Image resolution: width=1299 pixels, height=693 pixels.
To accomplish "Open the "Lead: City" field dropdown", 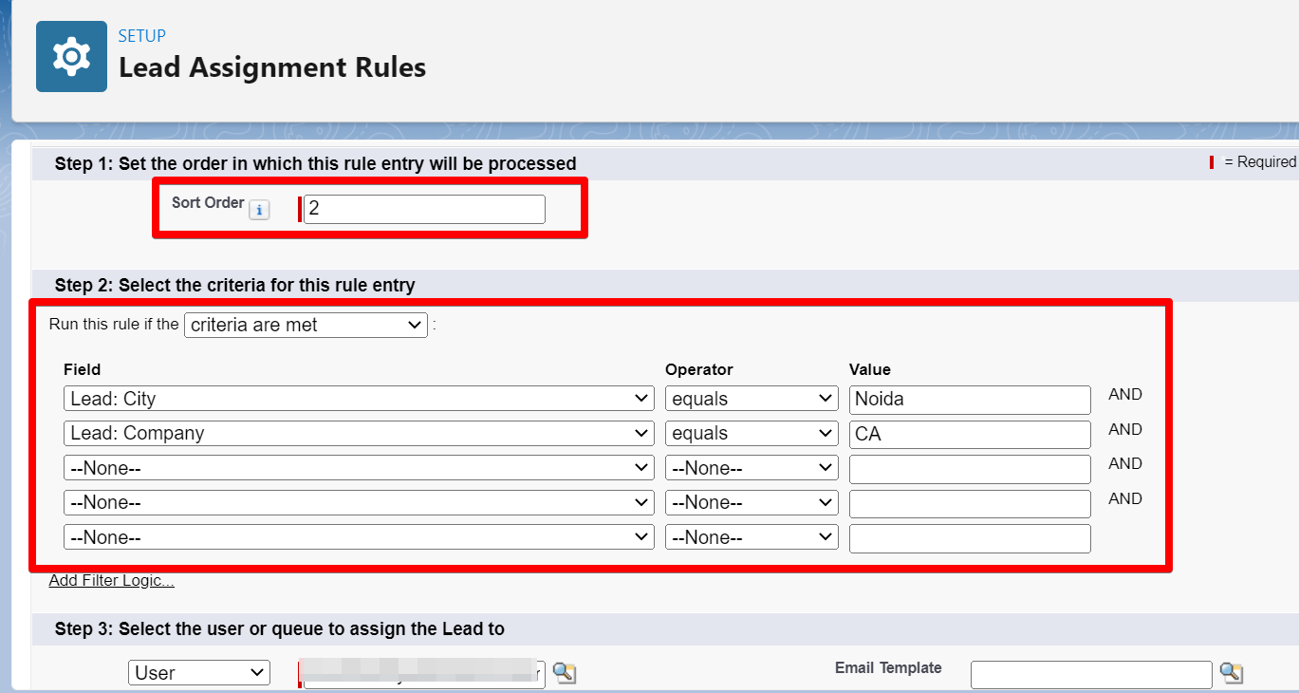I will [358, 398].
